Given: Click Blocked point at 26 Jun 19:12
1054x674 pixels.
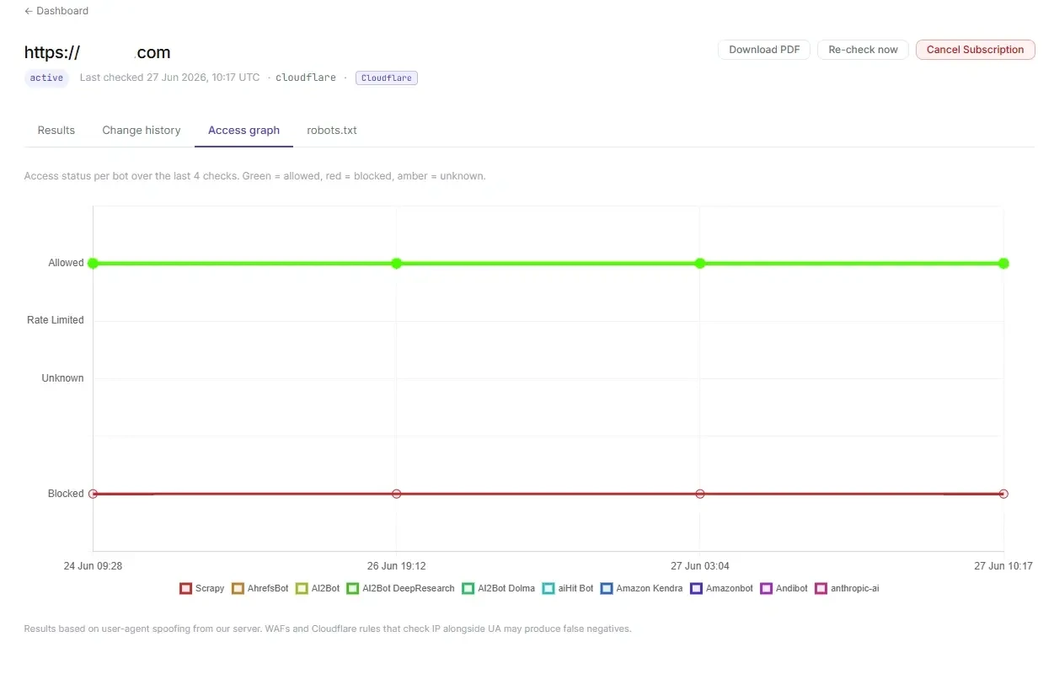Looking at the screenshot, I should [397, 494].
